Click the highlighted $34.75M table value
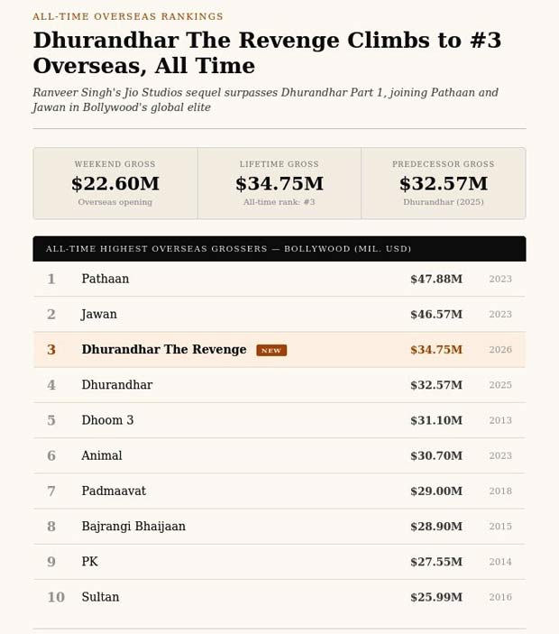This screenshot has height=634, width=559. (x=436, y=350)
